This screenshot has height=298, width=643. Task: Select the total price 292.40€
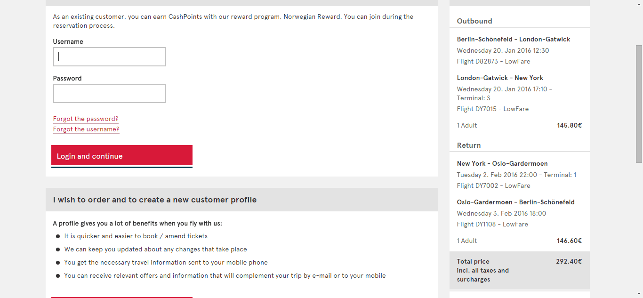(569, 261)
